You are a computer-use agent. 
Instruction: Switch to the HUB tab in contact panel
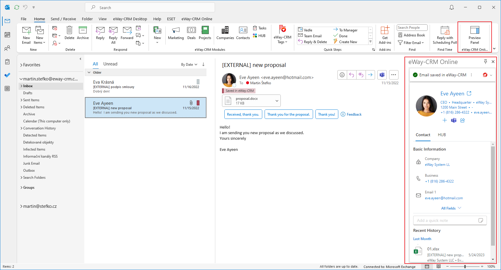(442, 135)
